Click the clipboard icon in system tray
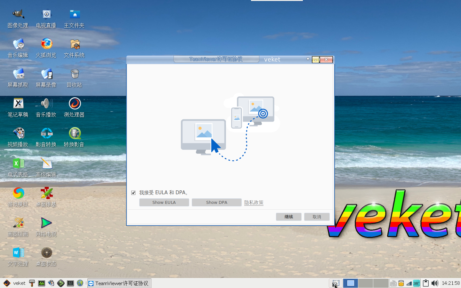This screenshot has width=461, height=288. click(x=425, y=283)
